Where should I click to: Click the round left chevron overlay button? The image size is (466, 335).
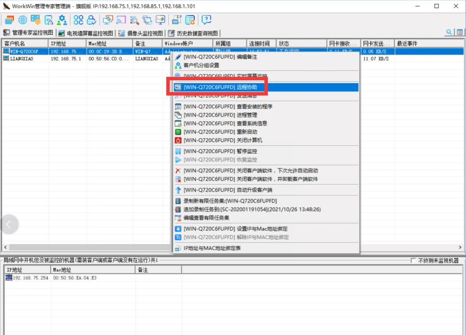point(9,224)
